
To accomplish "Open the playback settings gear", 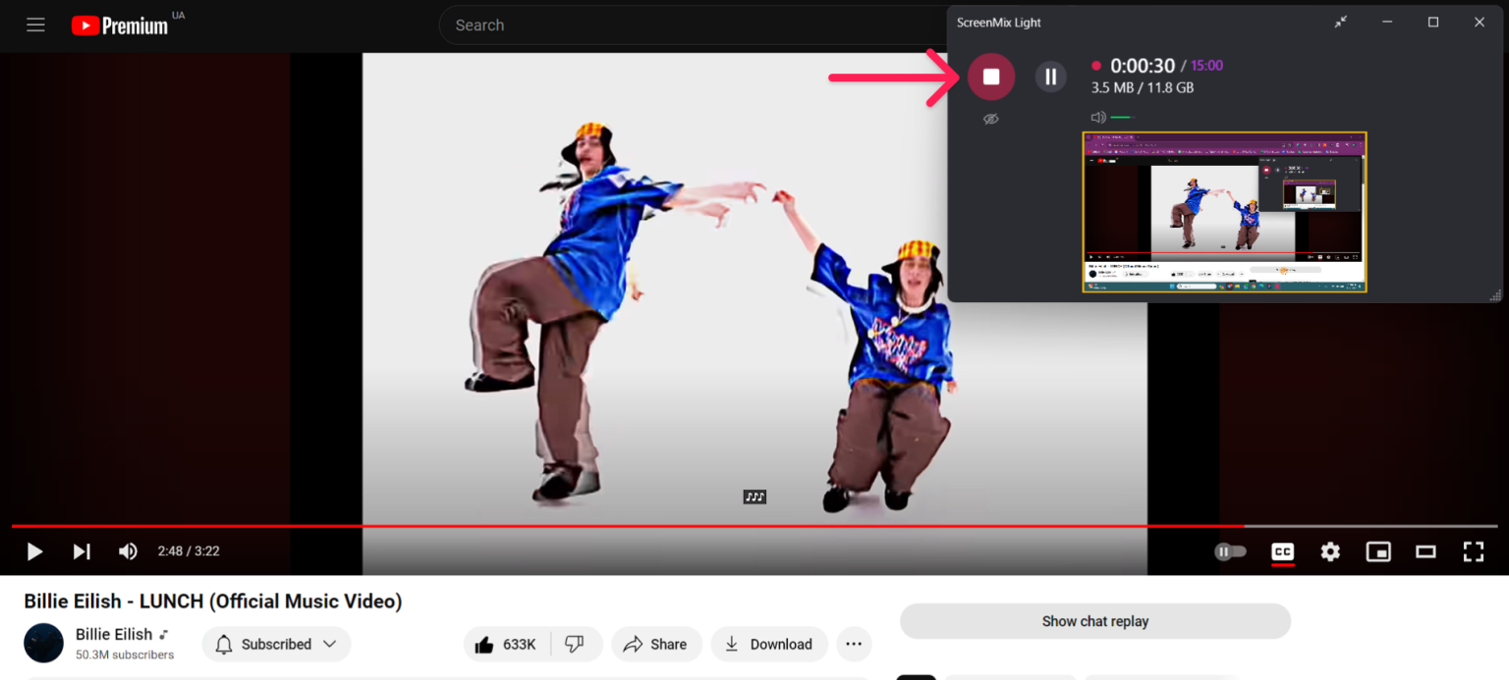I will click(1330, 551).
